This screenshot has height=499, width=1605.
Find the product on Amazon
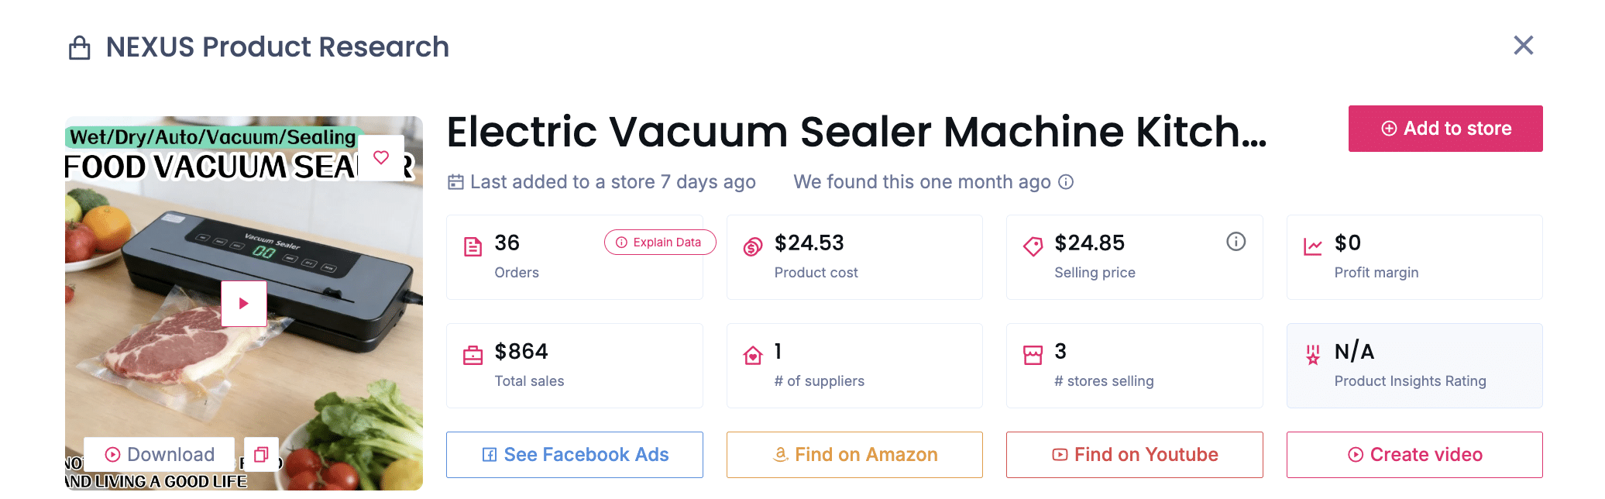coord(854,455)
